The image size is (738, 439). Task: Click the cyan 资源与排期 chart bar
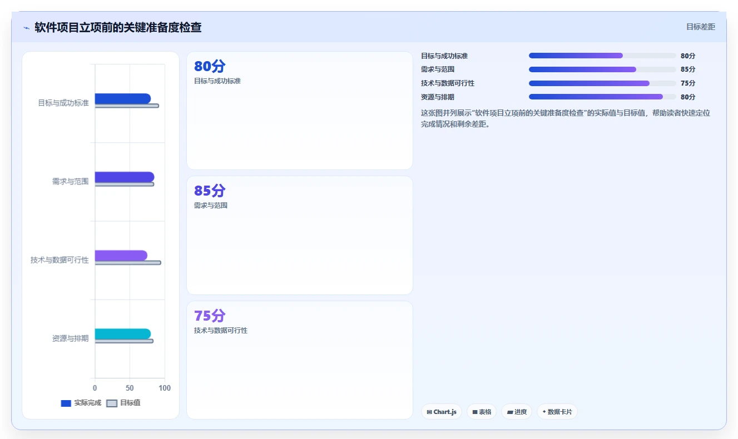click(x=122, y=334)
